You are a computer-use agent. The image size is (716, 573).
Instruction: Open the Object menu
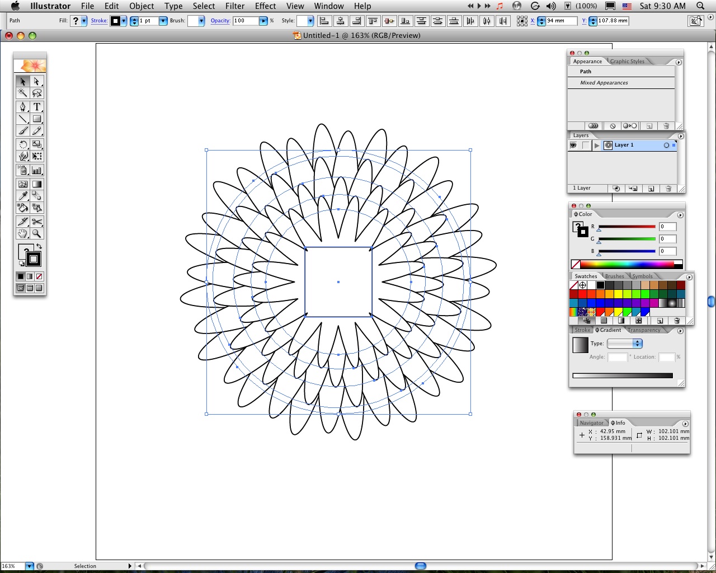pyautogui.click(x=142, y=6)
